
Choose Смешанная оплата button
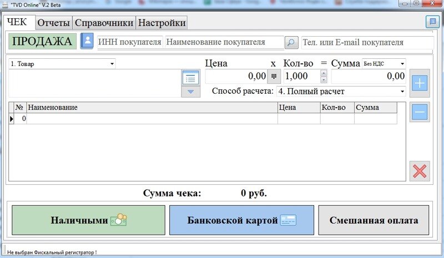[374, 220]
